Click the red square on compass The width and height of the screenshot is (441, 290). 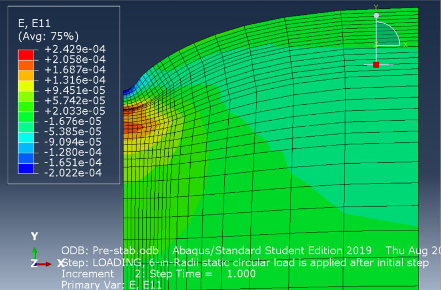(377, 65)
